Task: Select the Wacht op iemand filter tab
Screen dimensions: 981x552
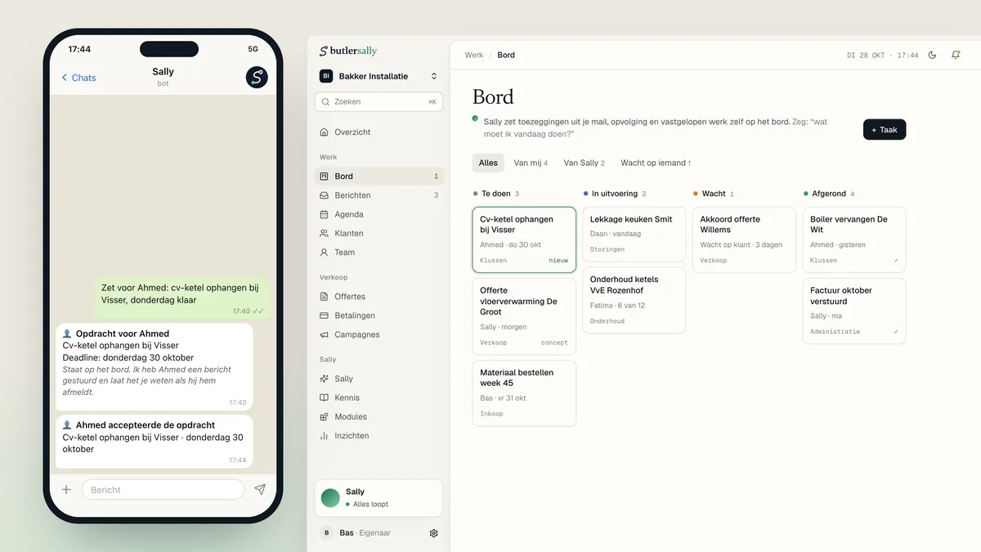Action: 656,163
